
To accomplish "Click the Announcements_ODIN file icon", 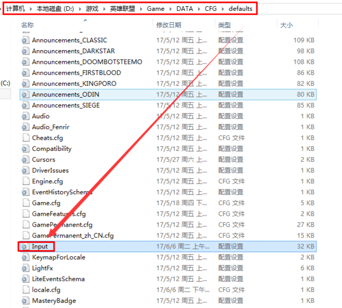I will pyautogui.click(x=26, y=95).
